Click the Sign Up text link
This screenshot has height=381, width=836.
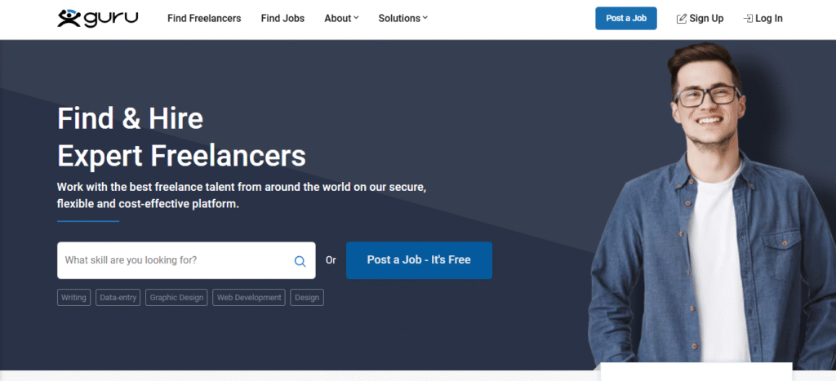point(706,19)
